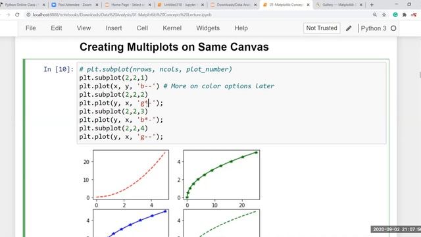Open the Edit menu
421x237 pixels.
coord(57,28)
